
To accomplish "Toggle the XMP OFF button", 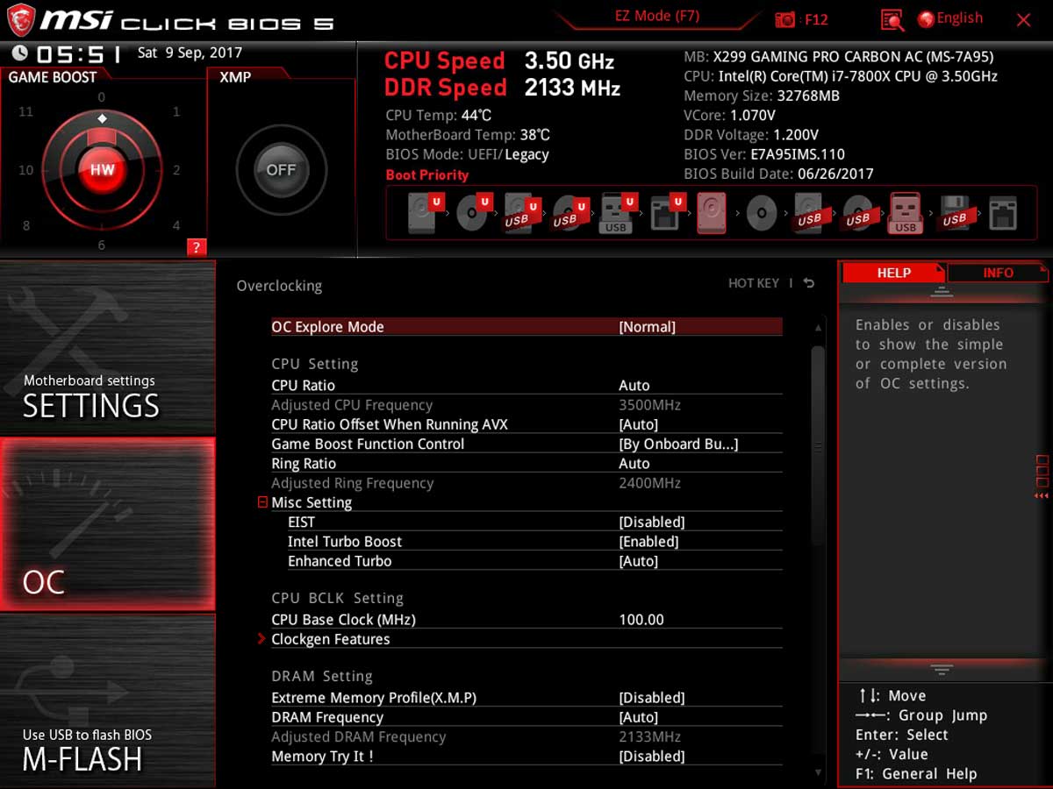I will click(281, 170).
